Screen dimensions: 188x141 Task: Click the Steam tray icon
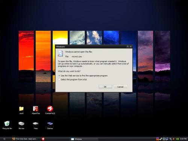coord(161,139)
